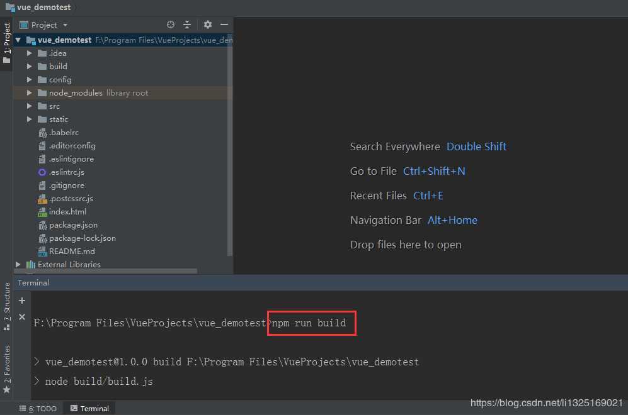Image resolution: width=628 pixels, height=415 pixels.
Task: Open the TODO tool window tab
Action: [x=38, y=409]
